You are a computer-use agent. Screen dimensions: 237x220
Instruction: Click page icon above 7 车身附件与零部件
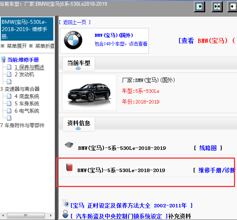(x=9, y=118)
